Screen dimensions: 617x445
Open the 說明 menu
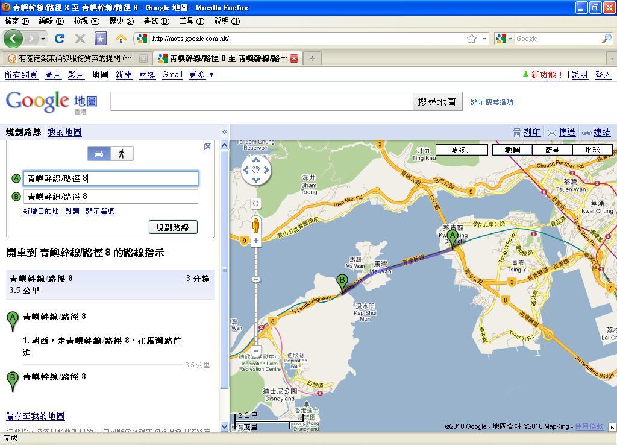coord(227,21)
